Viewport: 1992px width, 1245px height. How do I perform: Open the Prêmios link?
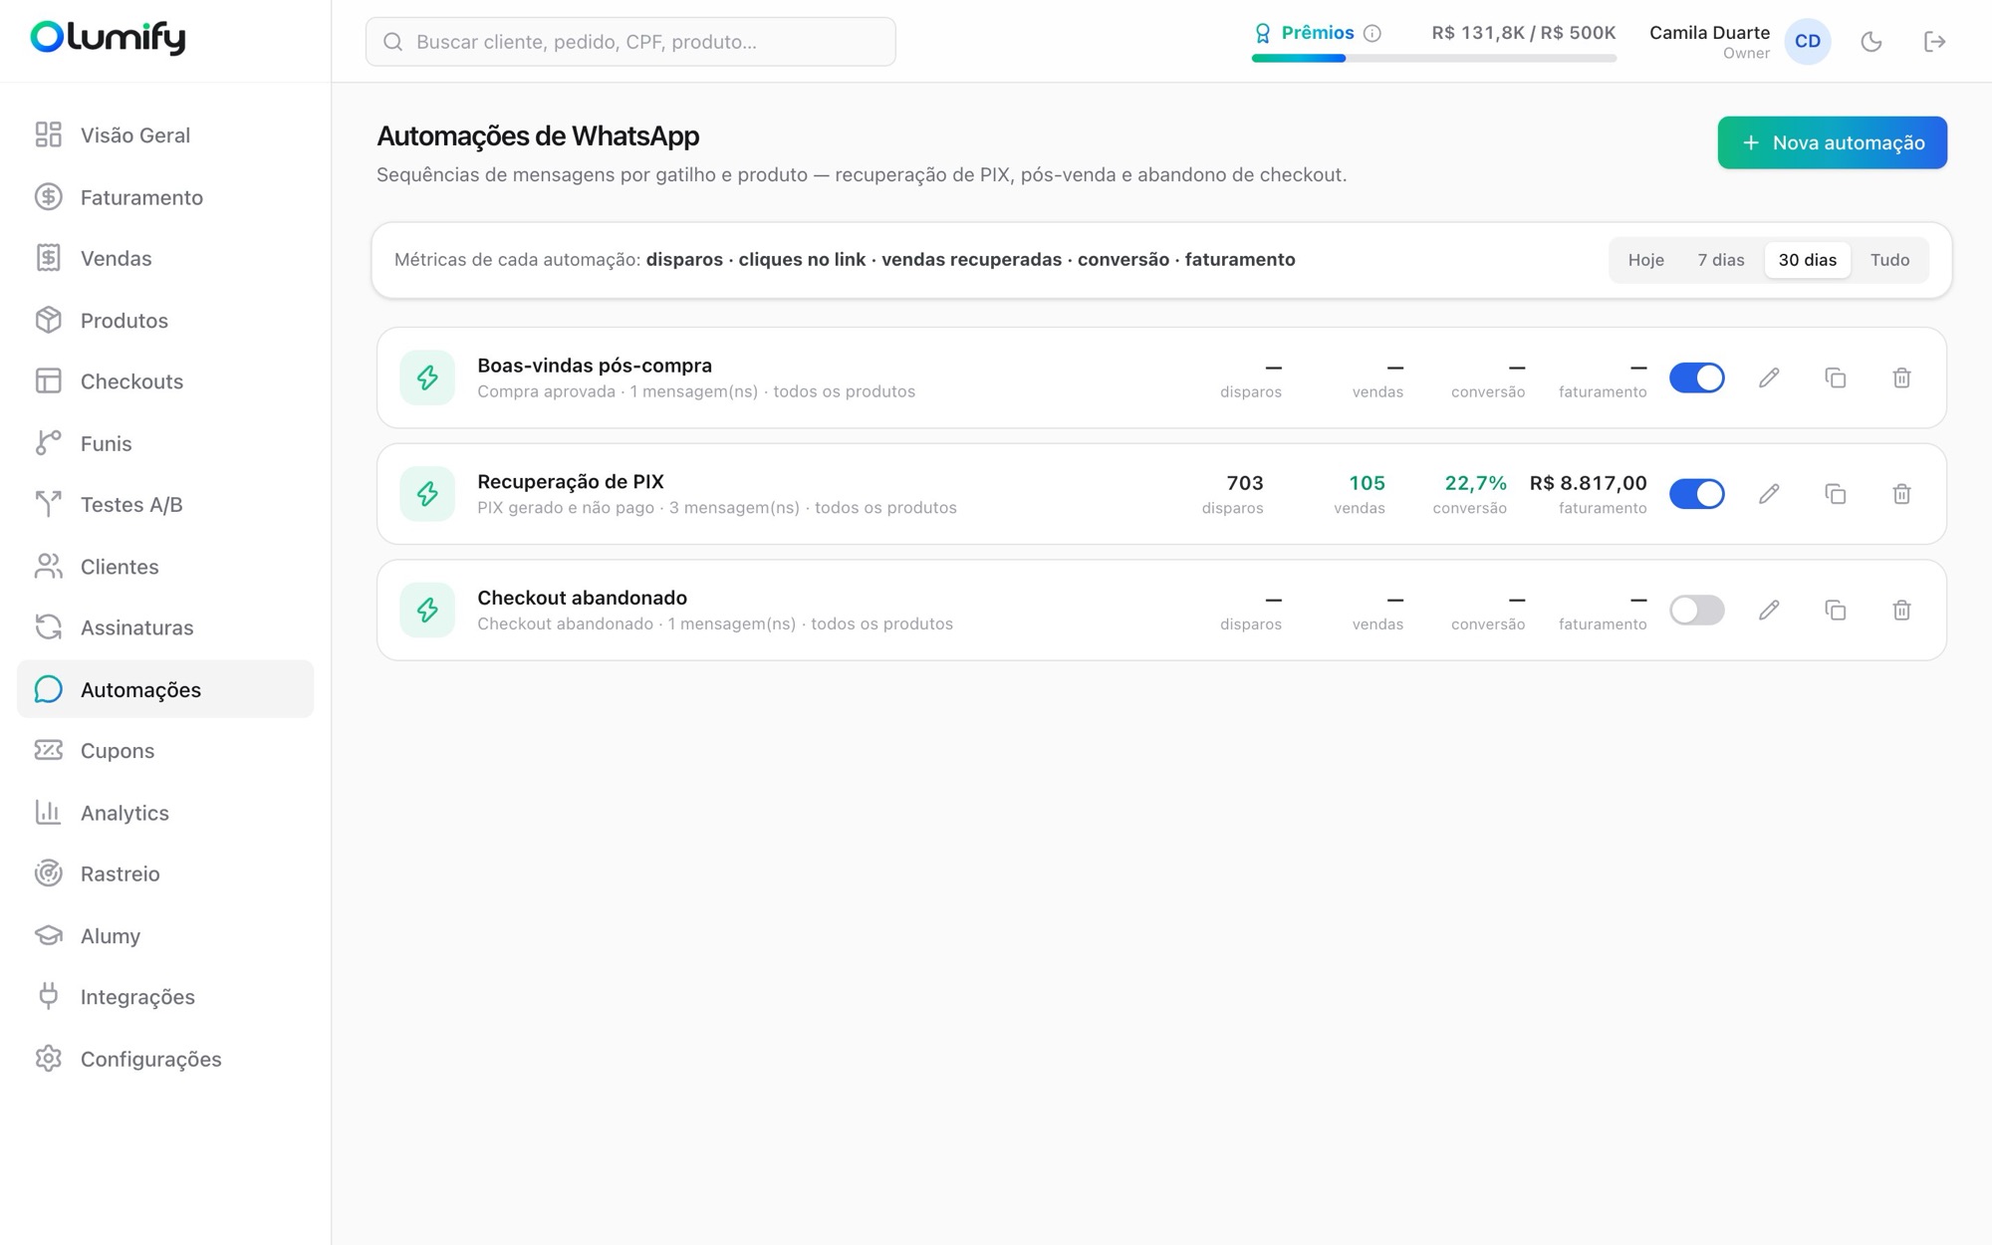pos(1317,33)
